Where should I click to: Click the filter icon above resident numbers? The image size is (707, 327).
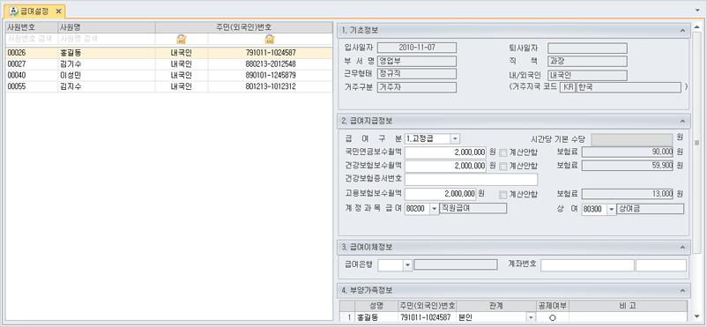coord(270,39)
